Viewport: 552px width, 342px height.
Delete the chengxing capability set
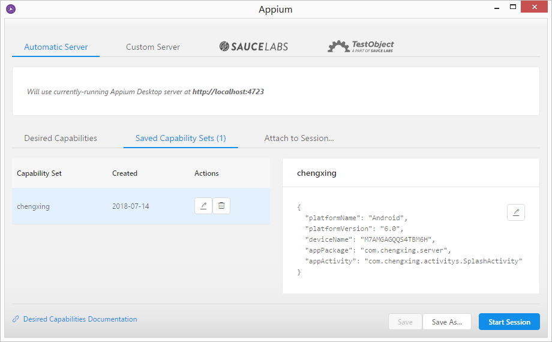tap(221, 206)
